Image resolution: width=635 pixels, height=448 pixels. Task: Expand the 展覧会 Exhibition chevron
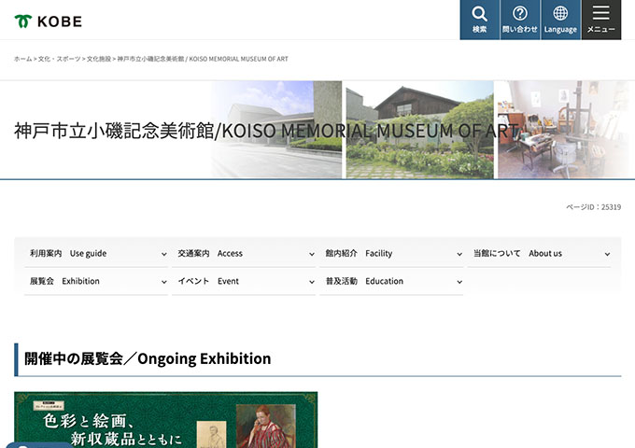pyautogui.click(x=164, y=282)
